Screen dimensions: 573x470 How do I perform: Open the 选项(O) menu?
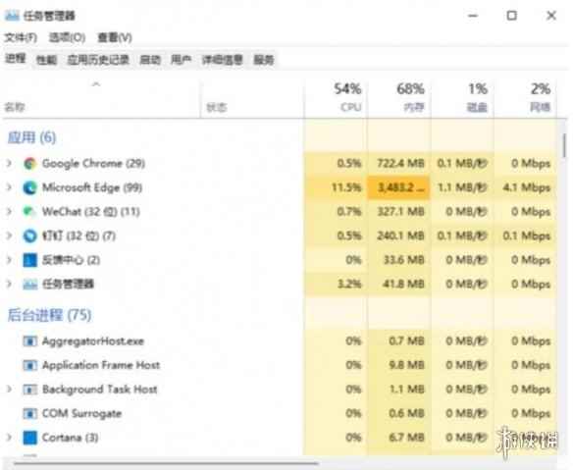[67, 37]
